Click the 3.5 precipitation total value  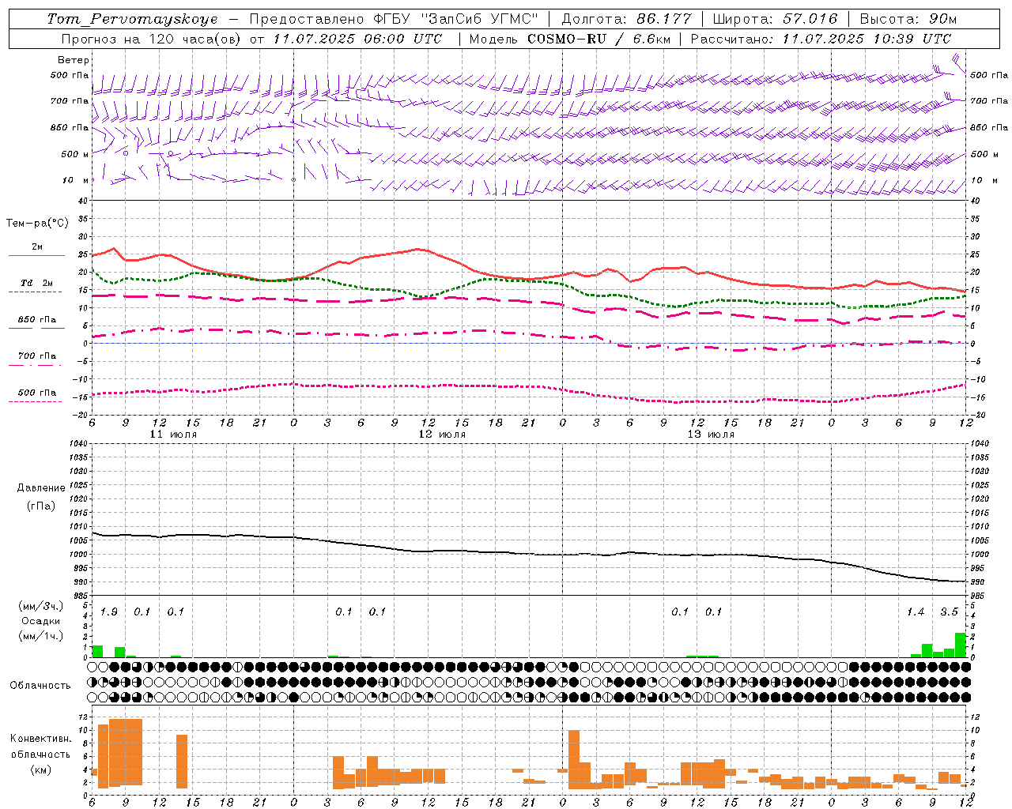coord(949,611)
